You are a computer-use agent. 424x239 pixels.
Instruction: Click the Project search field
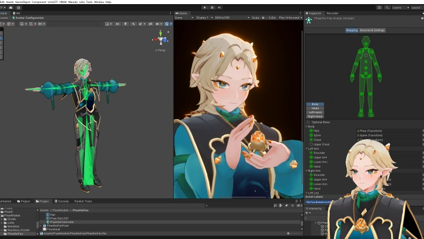(x=238, y=206)
